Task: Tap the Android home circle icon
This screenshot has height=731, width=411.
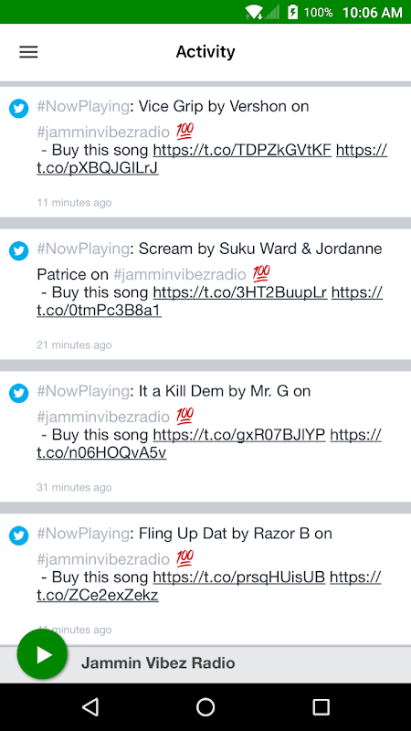Action: coord(205,706)
